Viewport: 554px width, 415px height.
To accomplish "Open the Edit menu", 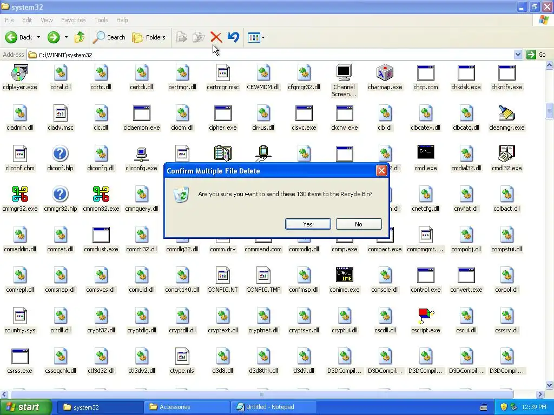I will [27, 20].
